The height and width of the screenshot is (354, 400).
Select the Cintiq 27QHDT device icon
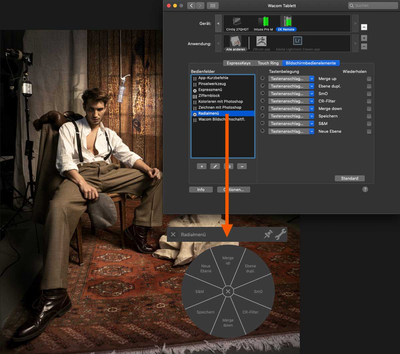point(237,22)
